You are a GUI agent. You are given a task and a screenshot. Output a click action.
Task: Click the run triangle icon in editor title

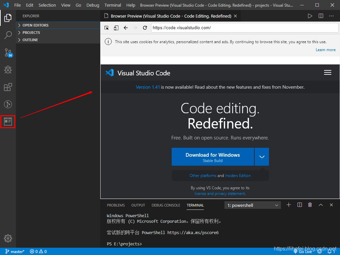[x=310, y=16]
